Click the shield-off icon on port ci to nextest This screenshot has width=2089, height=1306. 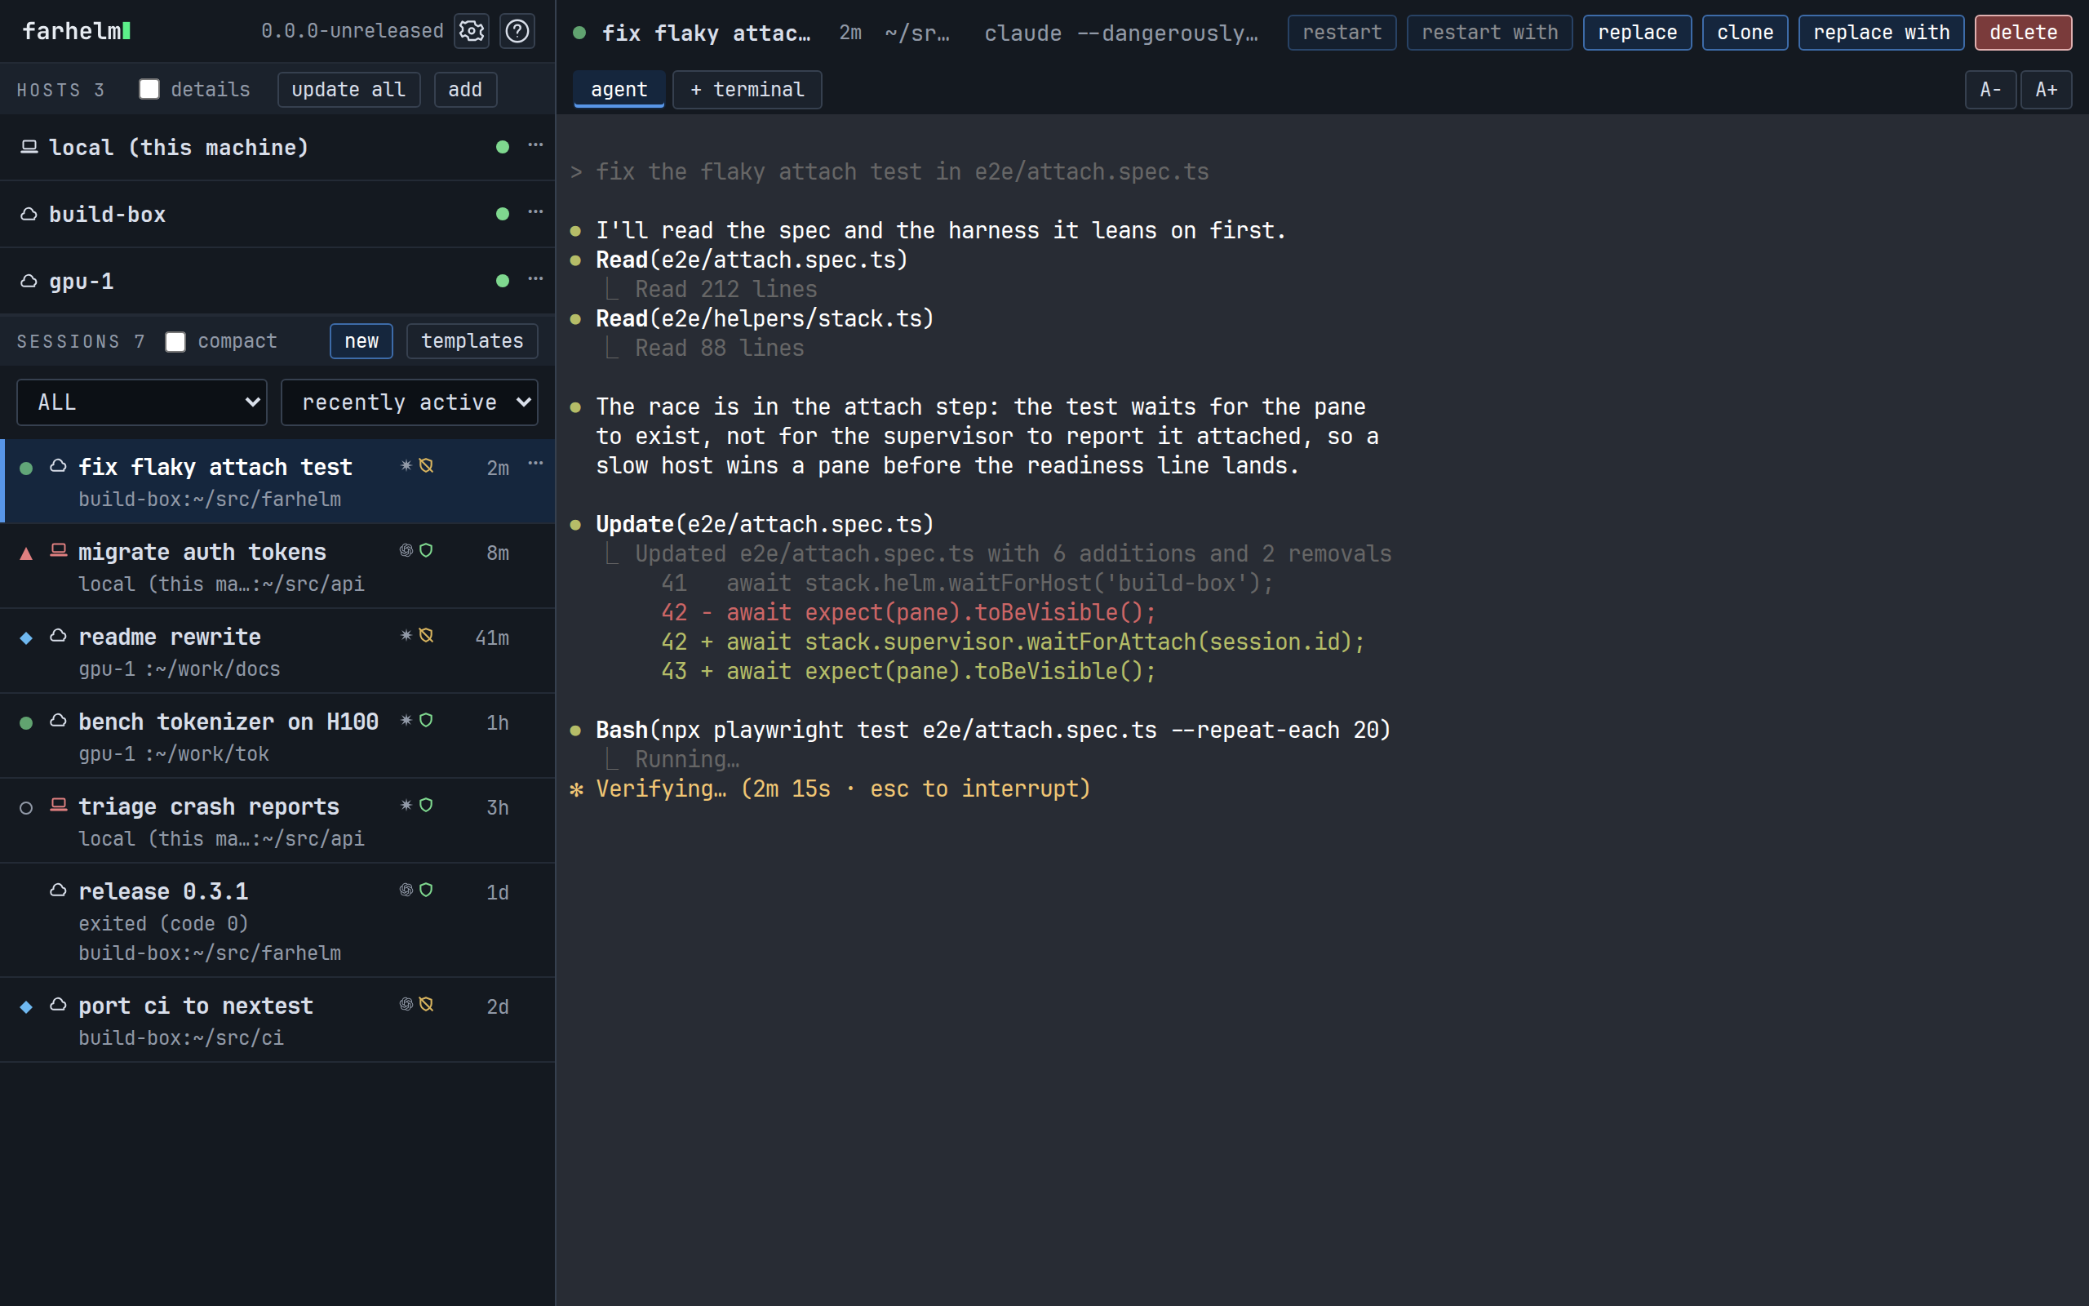427,1005
